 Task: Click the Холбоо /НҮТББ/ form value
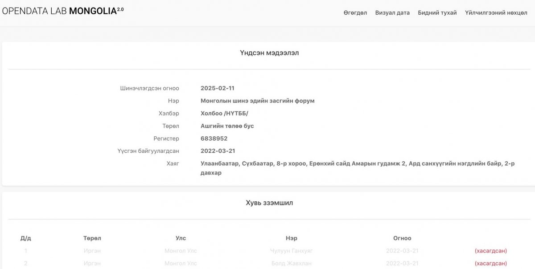tap(224, 113)
